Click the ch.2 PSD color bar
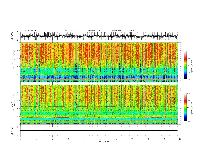Screen dimensions: 203x156 [x=186, y=107]
